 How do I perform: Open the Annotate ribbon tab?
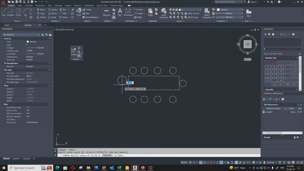point(28,6)
